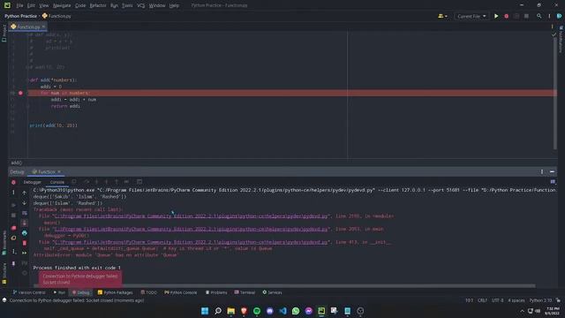Screen dimensions: 565x318
Task: Click the down arrow in the console gutter
Action: pos(24,203)
